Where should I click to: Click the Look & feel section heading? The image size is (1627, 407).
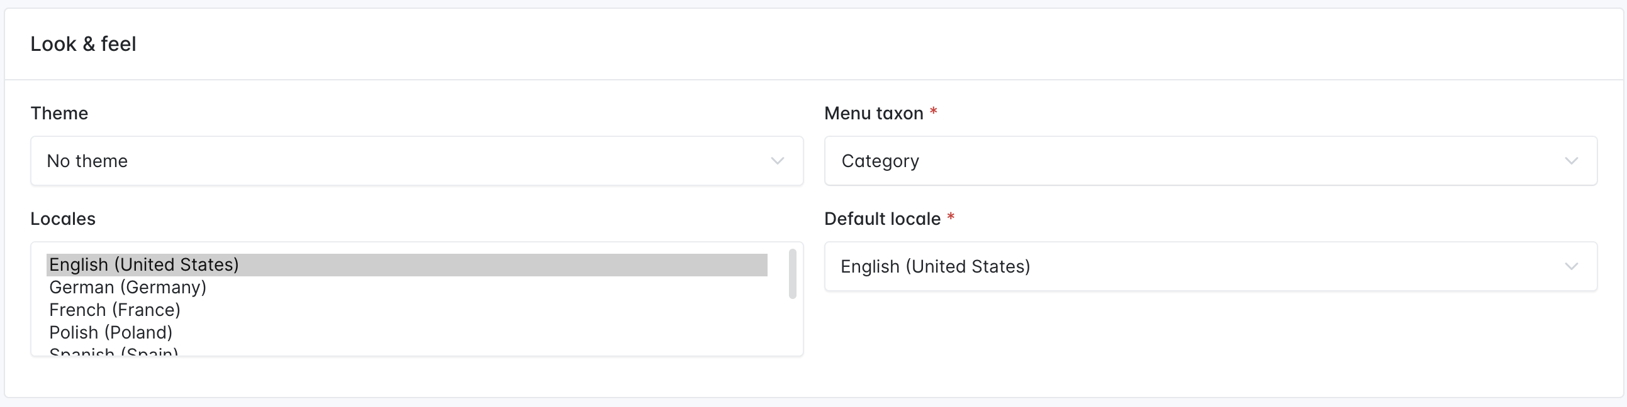pos(84,44)
